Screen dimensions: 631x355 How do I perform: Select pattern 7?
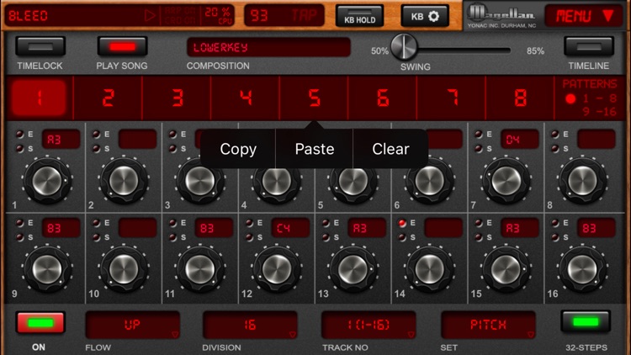452,98
